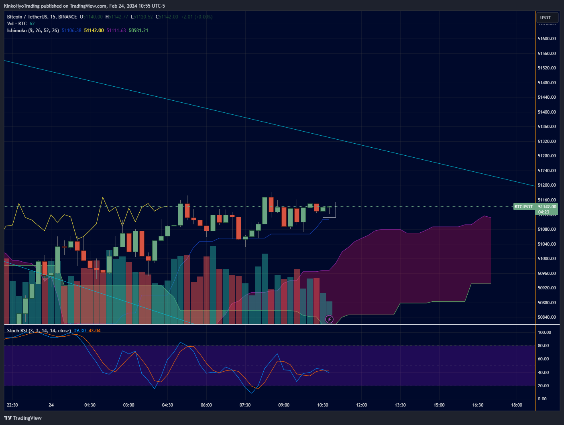This screenshot has width=564, height=425.
Task: Open the USDT currency selector
Action: point(547,18)
